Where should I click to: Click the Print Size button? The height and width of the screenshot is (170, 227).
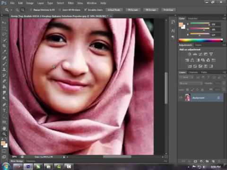coord(168,10)
